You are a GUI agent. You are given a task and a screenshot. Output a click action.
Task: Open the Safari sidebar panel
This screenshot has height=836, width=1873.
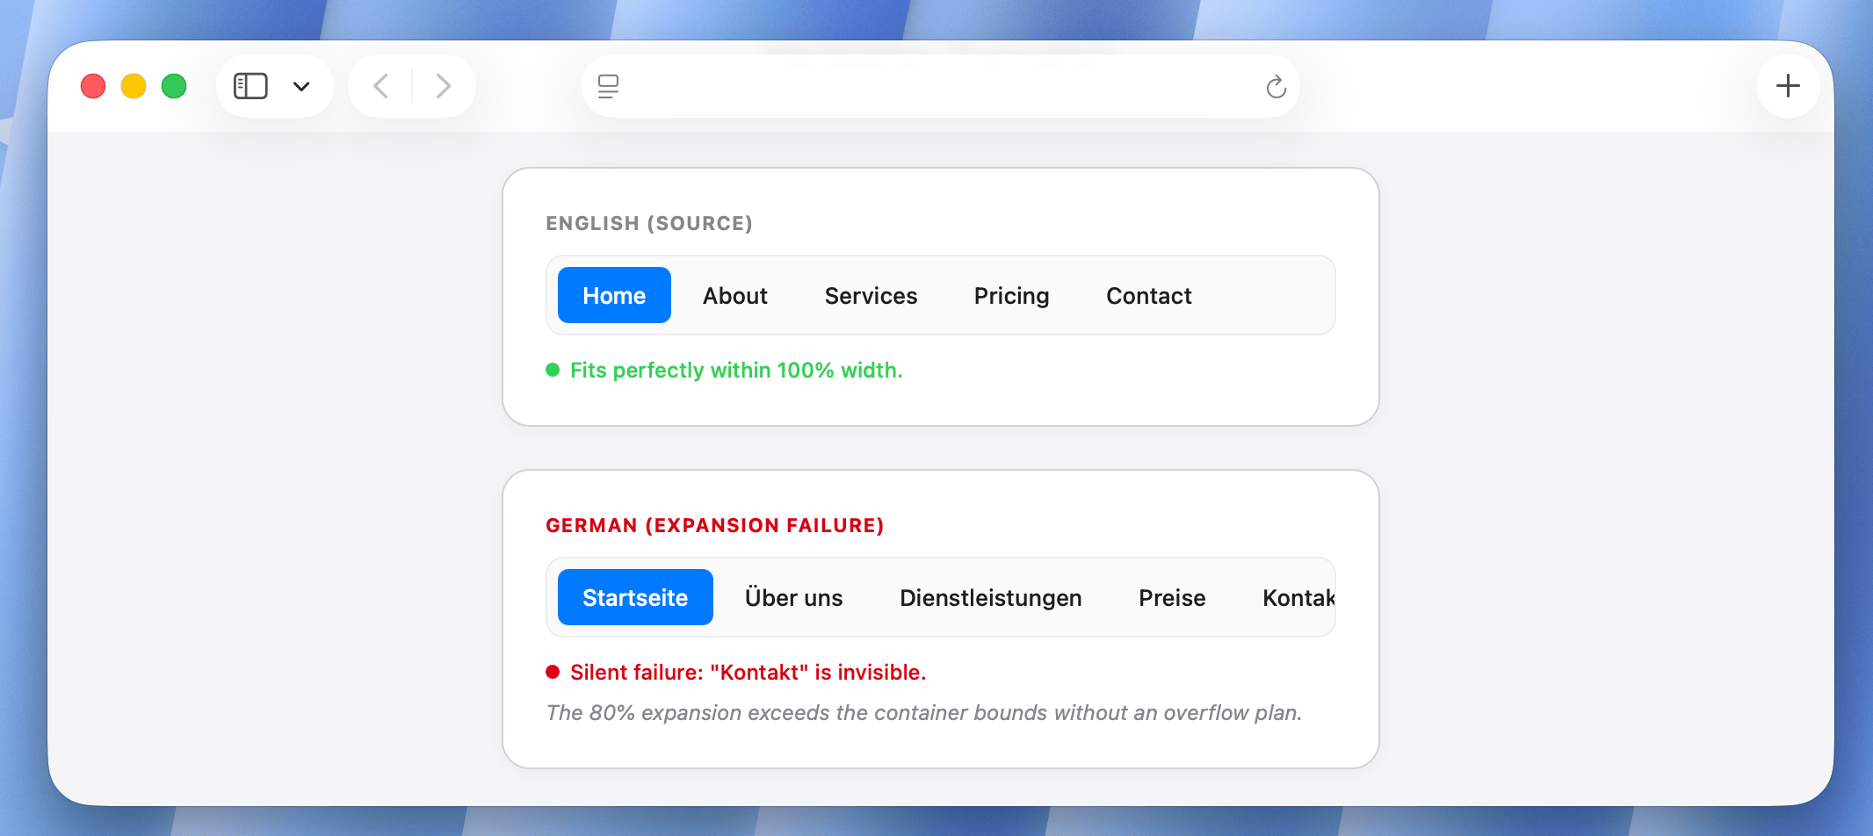click(x=249, y=85)
